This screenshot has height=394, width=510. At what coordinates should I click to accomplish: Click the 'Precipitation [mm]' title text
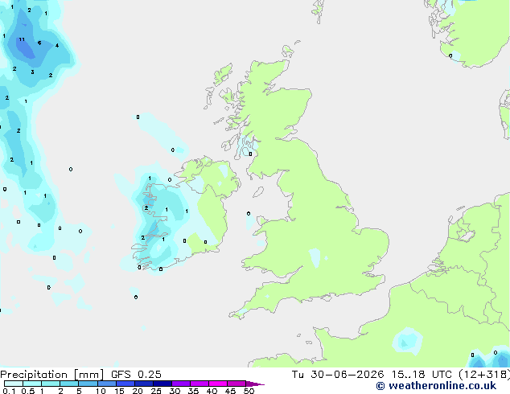coord(51,375)
